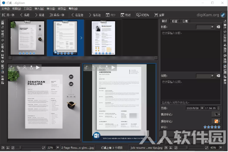Screen dimensions: 228x152
Task: Click the play icon on the left preview
Action: tap(38, 68)
